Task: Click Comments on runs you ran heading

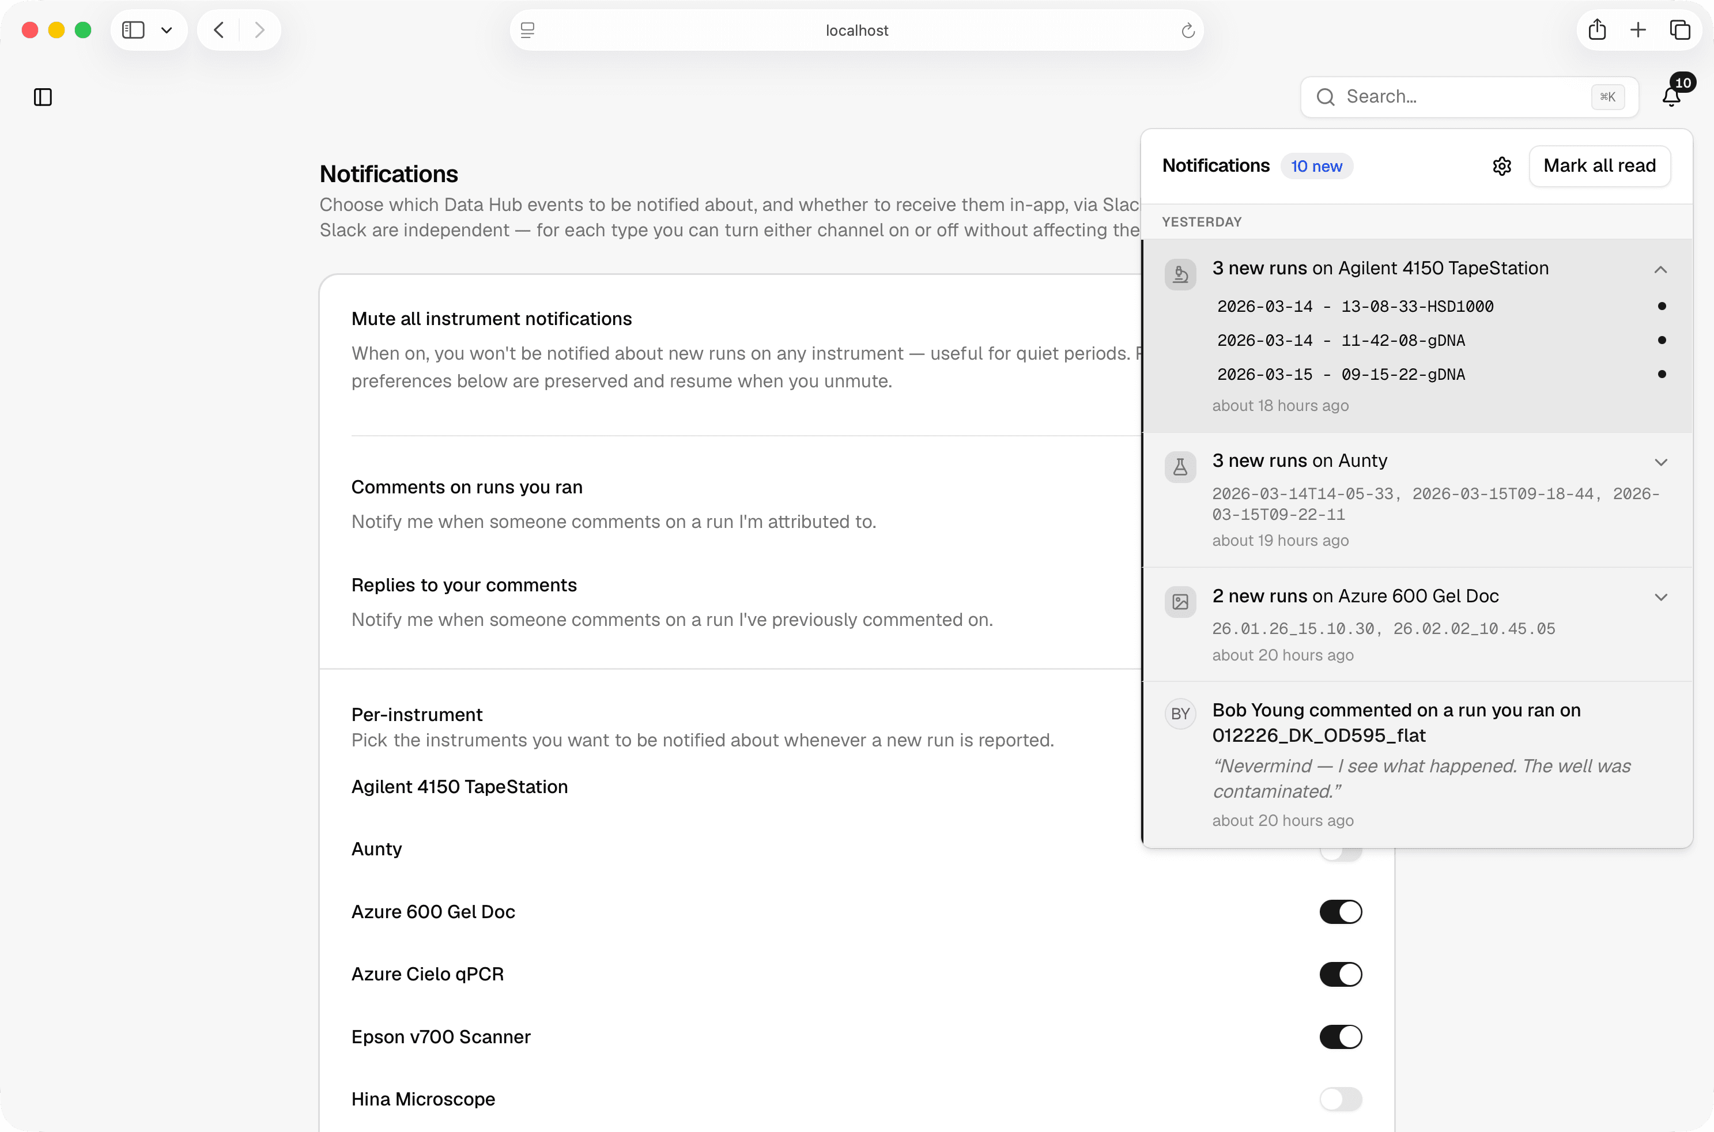Action: pos(467,487)
